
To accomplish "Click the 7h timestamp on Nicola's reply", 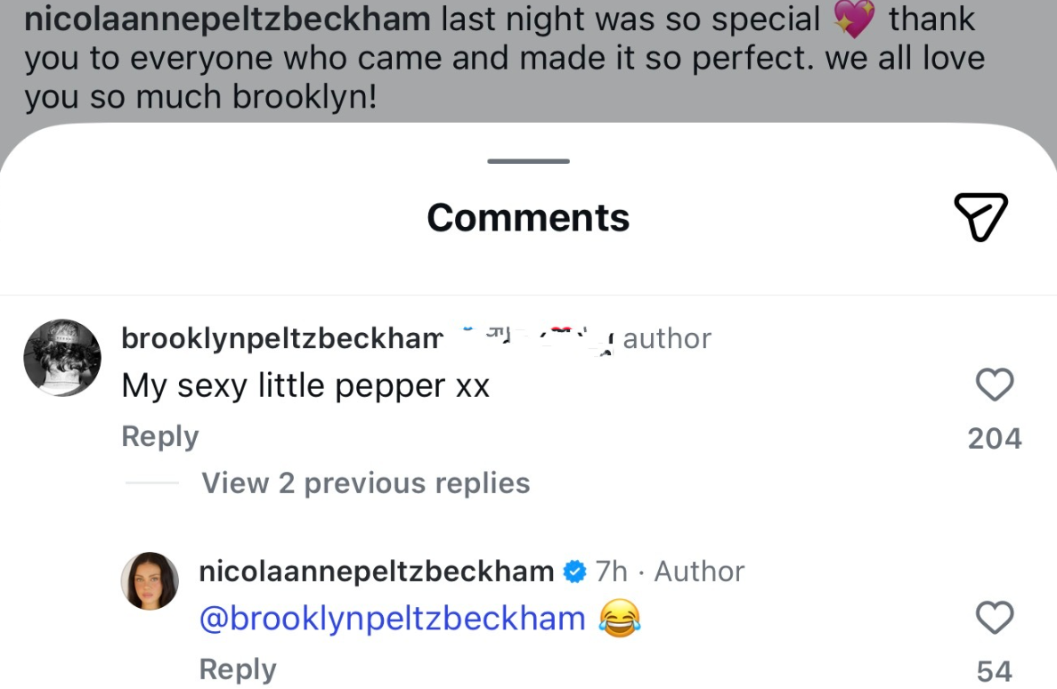I will pos(611,571).
